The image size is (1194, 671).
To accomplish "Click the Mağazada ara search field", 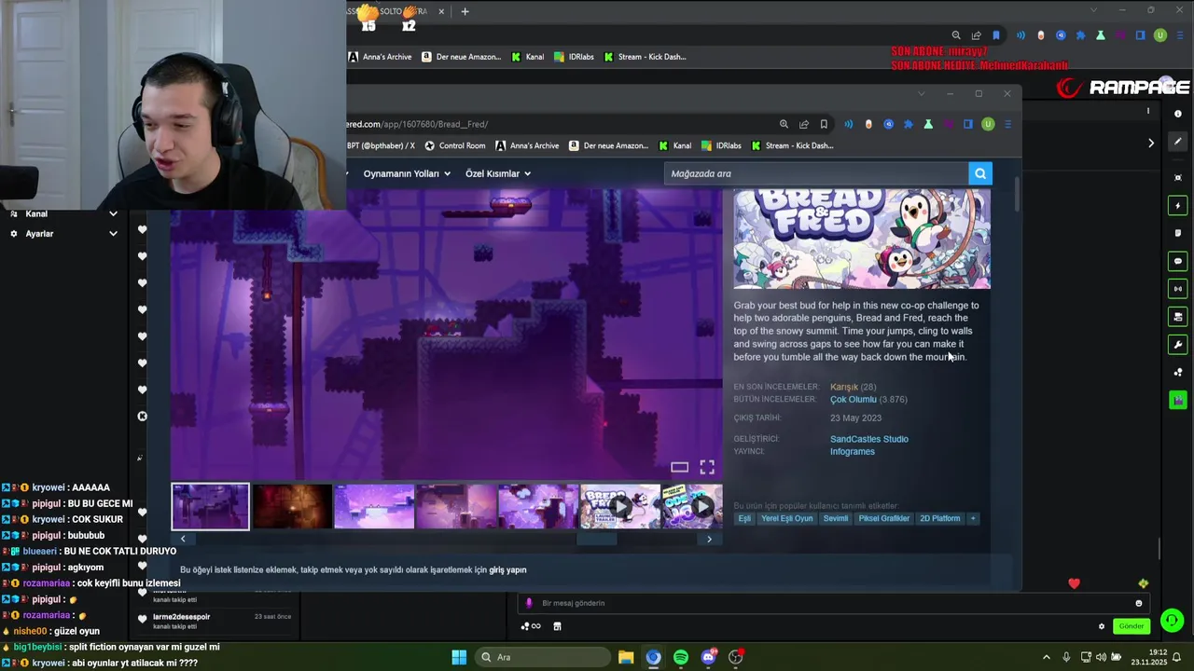I will [x=816, y=173].
